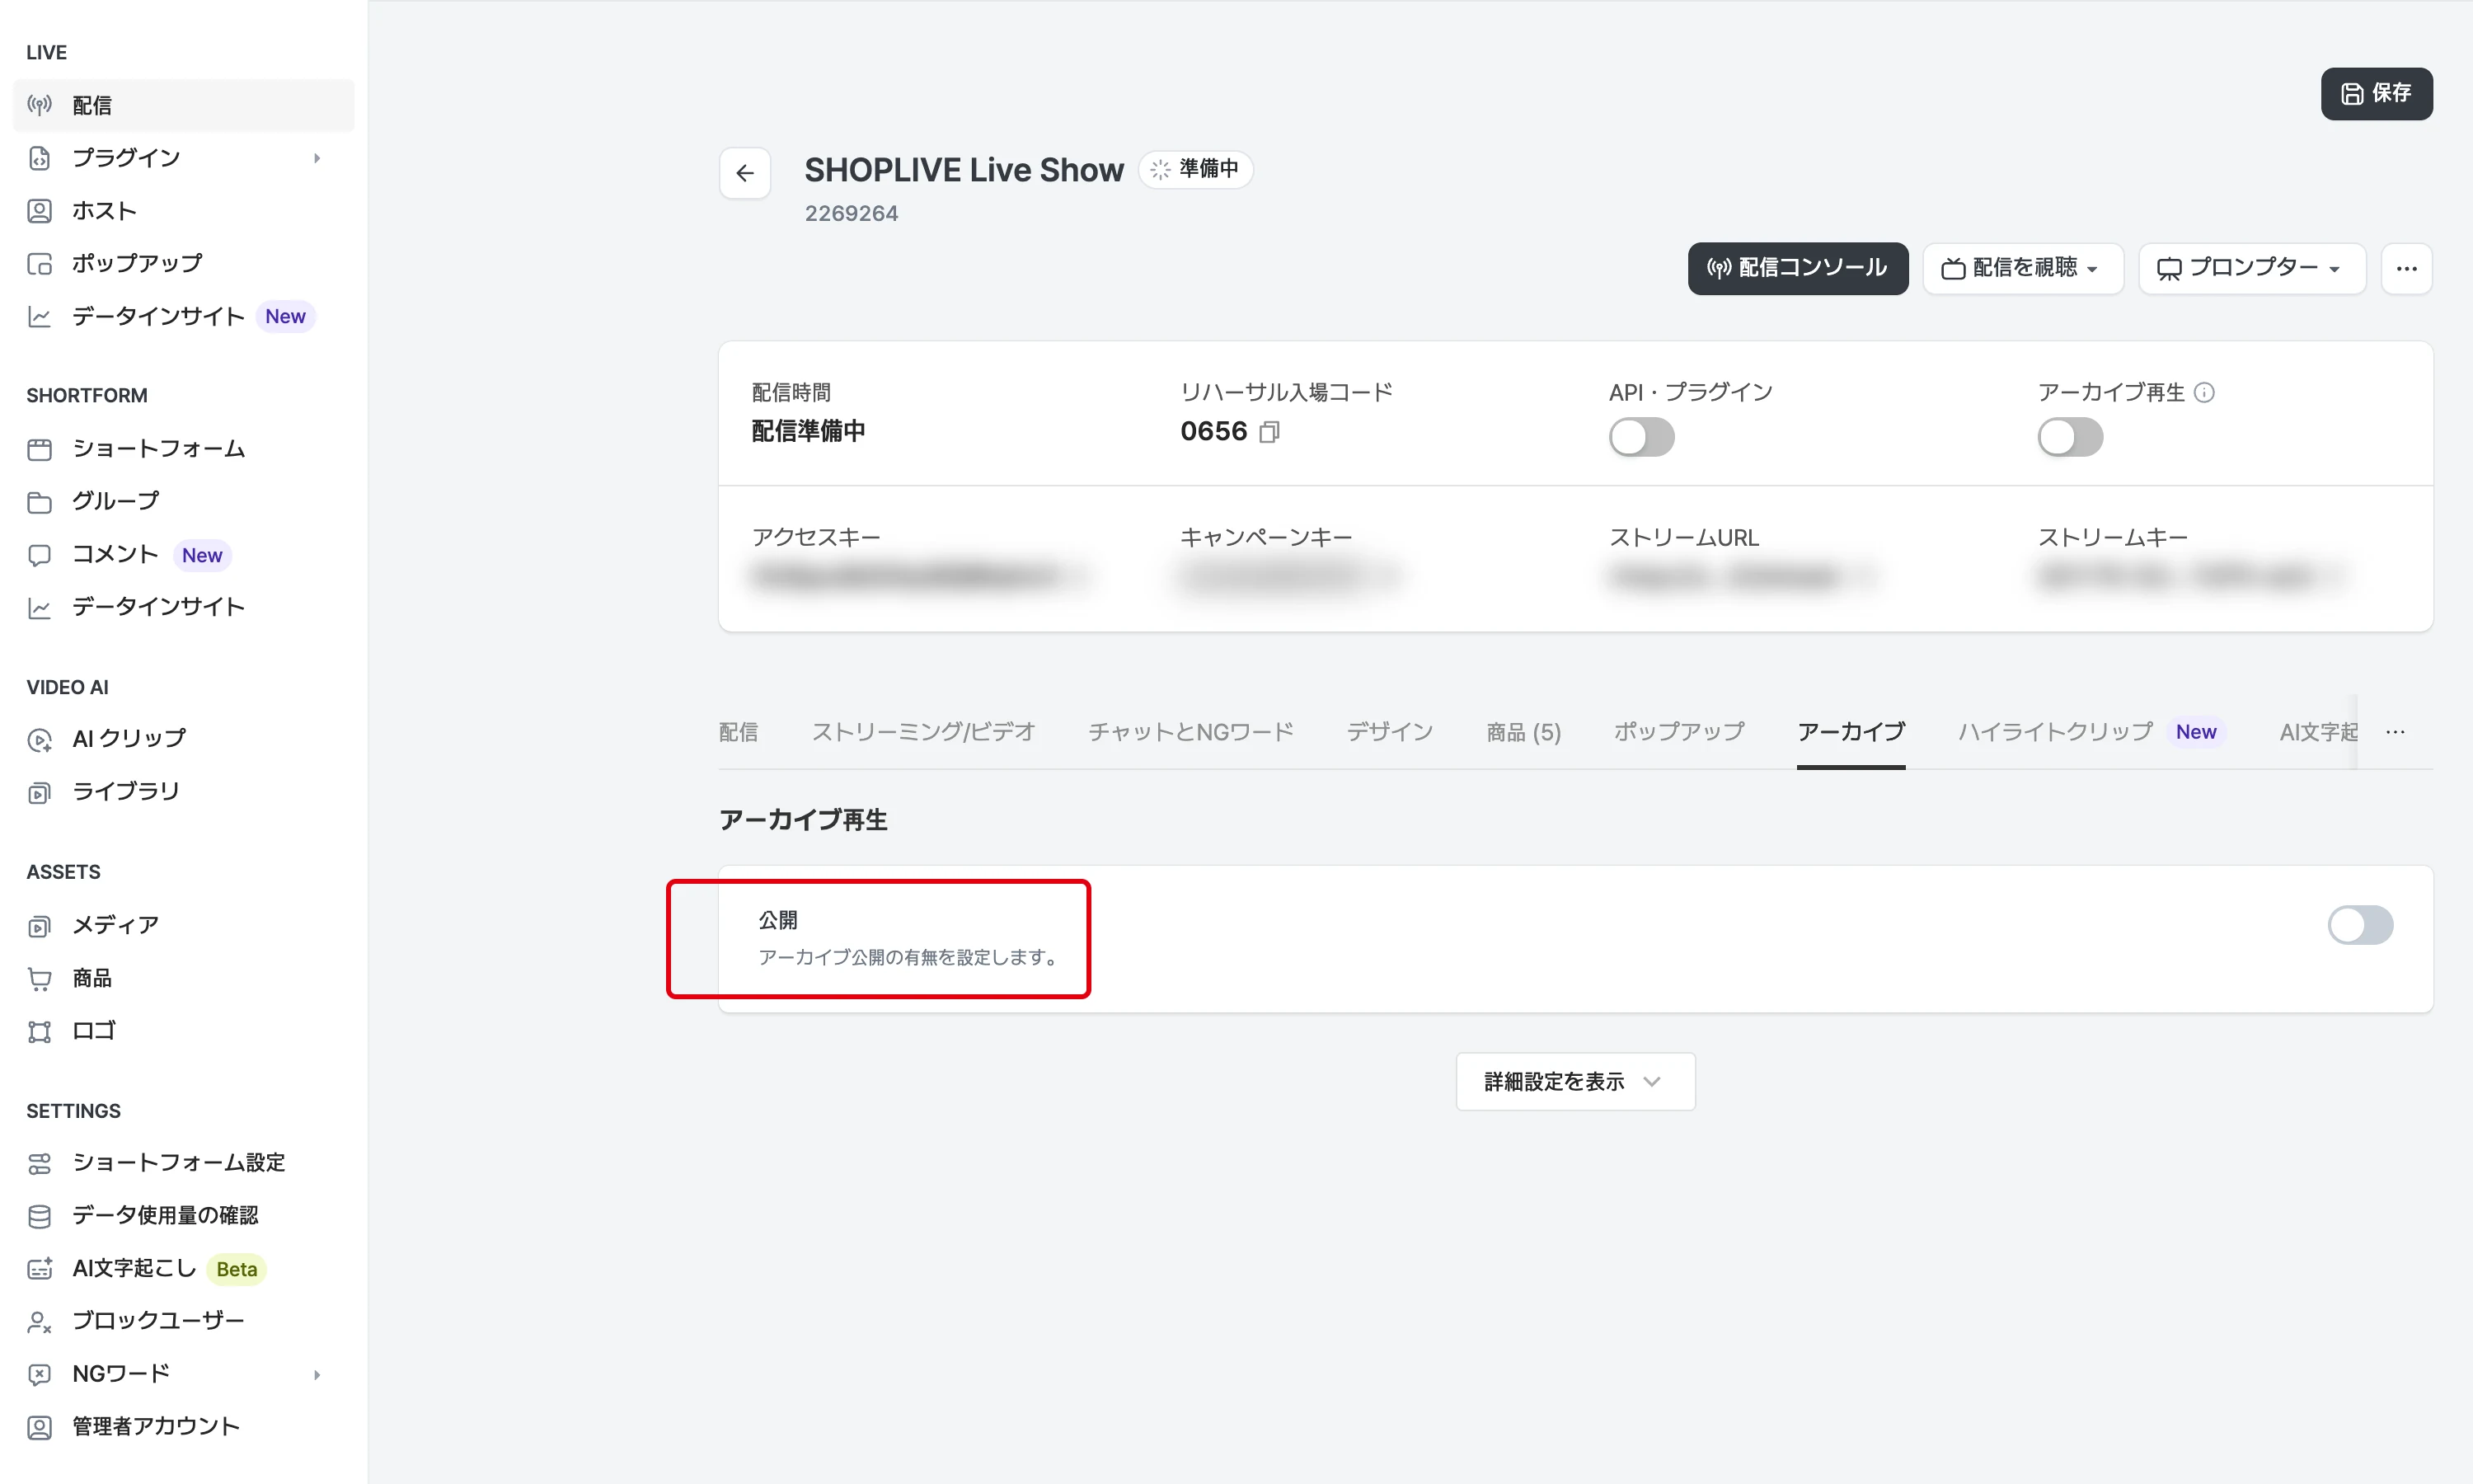Expand 詳細設定を表示
This screenshot has height=1484, width=2473.
pos(1575,1081)
